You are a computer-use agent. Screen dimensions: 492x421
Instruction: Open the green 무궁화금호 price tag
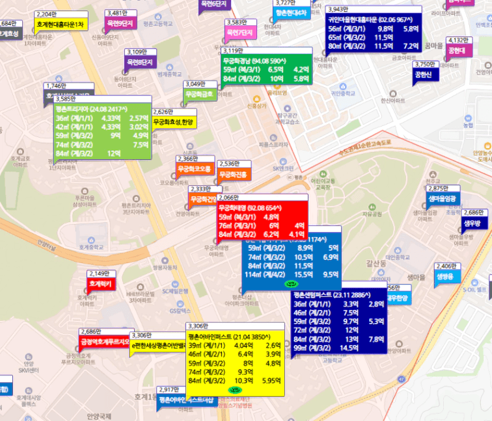tap(200, 91)
